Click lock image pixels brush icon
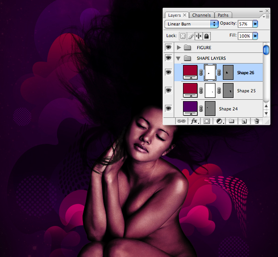This screenshot has width=278, height=257. coord(191,36)
